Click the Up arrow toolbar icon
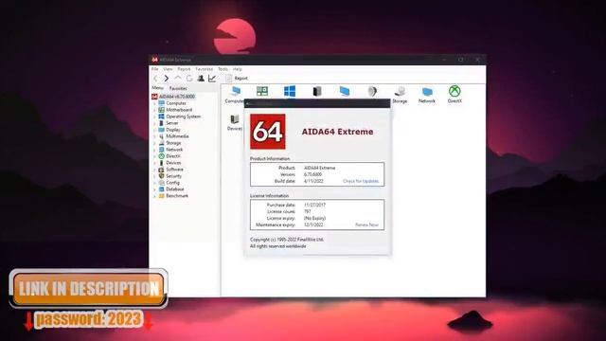Viewport: 606px width, 341px height. click(178, 78)
